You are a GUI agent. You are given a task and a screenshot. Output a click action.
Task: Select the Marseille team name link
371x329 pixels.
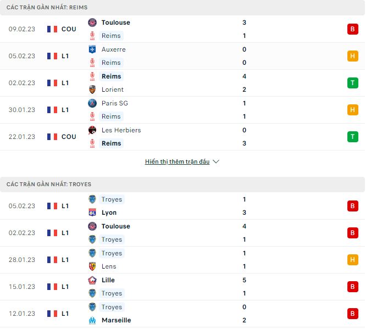(x=116, y=320)
